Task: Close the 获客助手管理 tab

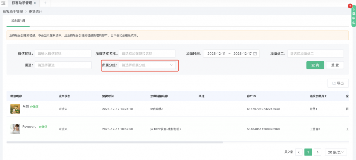Action: 34,3
